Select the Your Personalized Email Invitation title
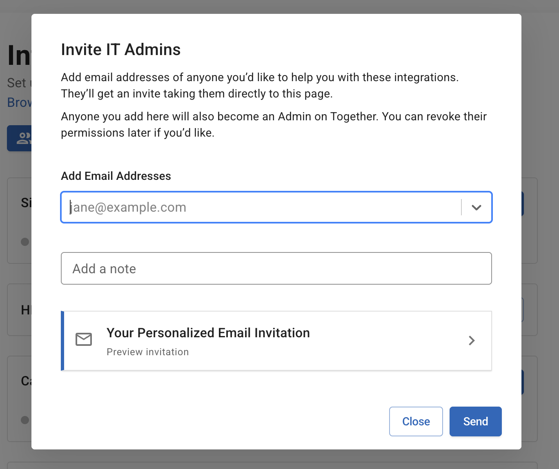Image resolution: width=559 pixels, height=469 pixels. tap(208, 333)
